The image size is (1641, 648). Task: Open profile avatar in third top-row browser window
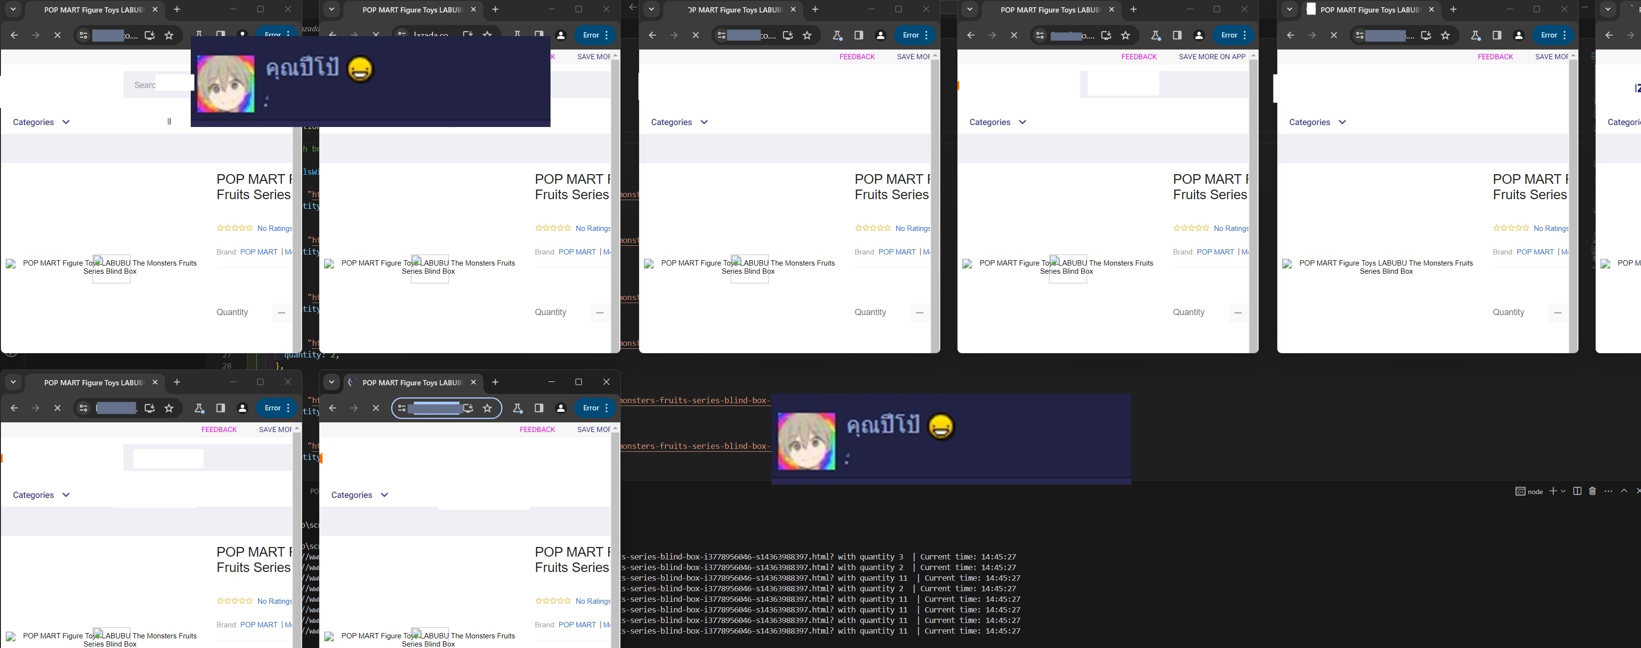coord(880,36)
